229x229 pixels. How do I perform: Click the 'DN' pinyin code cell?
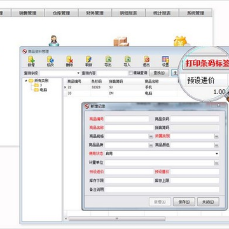111,93
